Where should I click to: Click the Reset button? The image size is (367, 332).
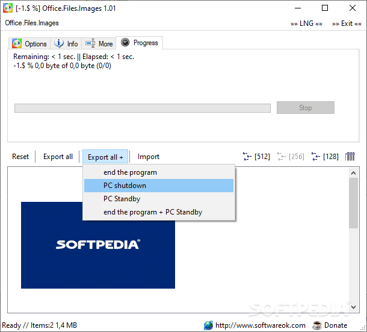20,157
